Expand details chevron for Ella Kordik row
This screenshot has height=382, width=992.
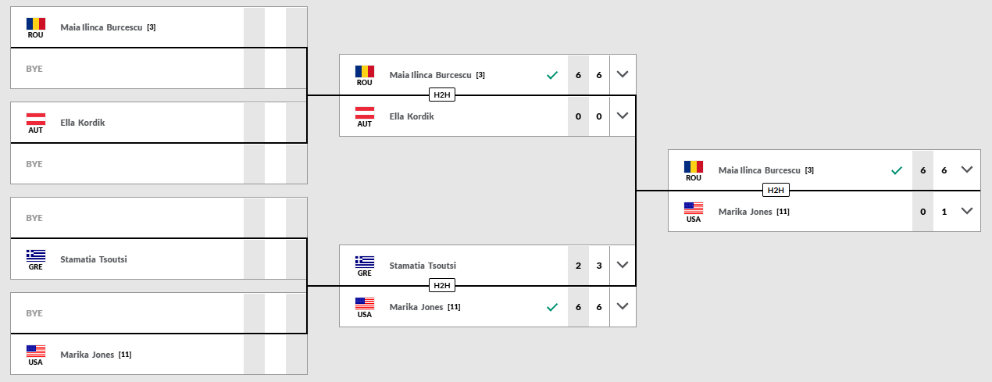[x=622, y=116]
